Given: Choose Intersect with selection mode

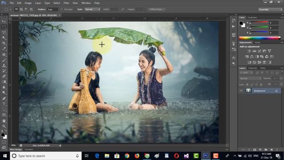Looking at the screenshot, I should pyautogui.click(x=32, y=9).
